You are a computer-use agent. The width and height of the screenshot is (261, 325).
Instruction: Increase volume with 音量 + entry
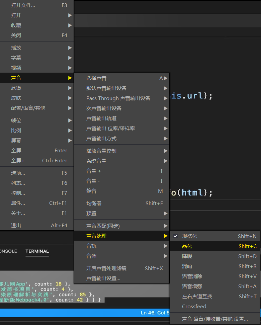coord(122,171)
